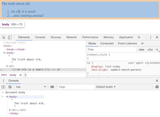Open the Sources tab
Viewport: 160px width, 117px height.
(x=56, y=37)
